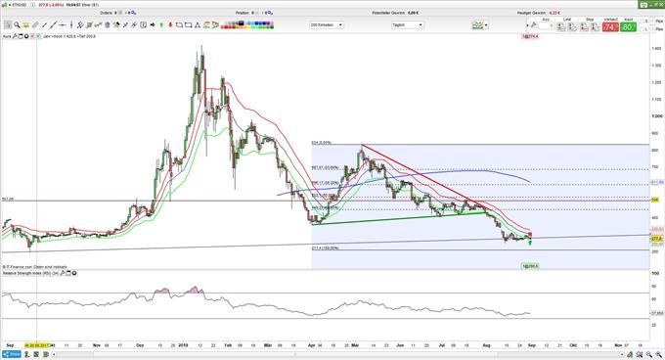Open Kurs price settings wrench icon
Screen dimensions: 665x360
tap(15, 36)
